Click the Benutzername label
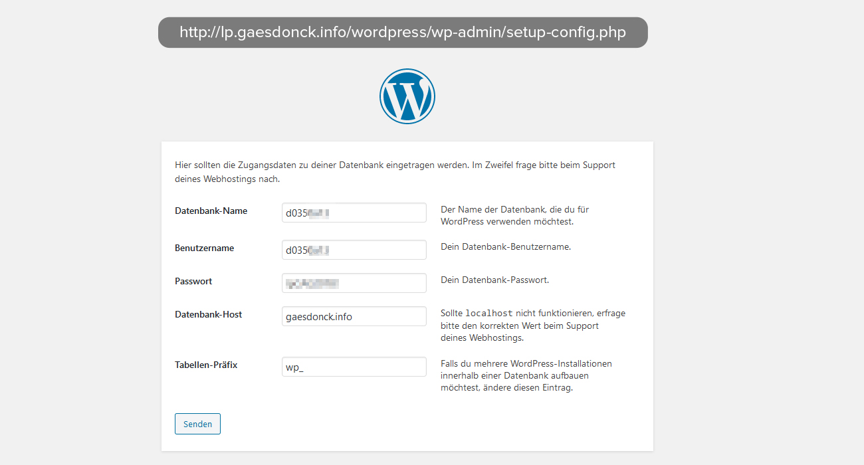This screenshot has width=864, height=465. 204,248
